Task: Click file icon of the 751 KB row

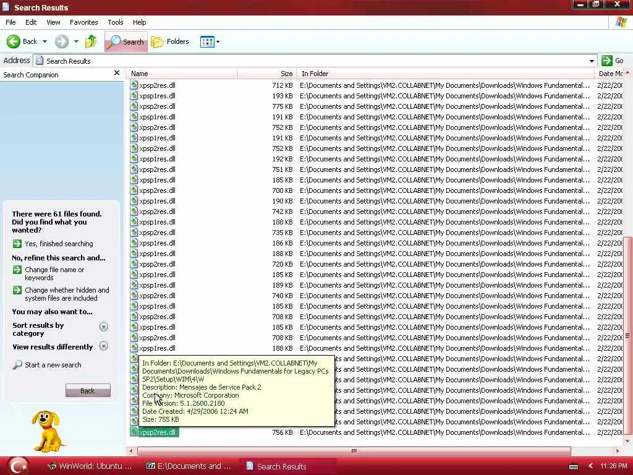Action: pyautogui.click(x=134, y=169)
